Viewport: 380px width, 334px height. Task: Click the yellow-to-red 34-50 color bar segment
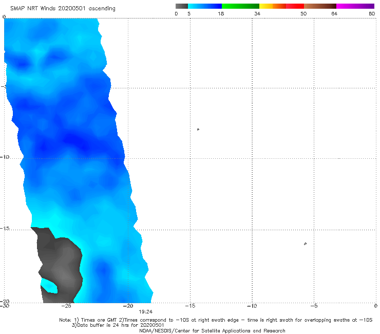coord(281,6)
